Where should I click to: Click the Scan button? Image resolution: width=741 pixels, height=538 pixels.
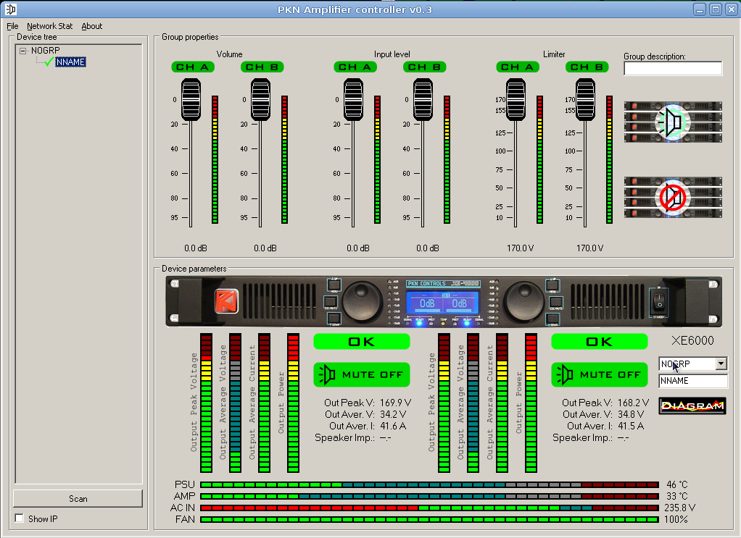pyautogui.click(x=78, y=498)
